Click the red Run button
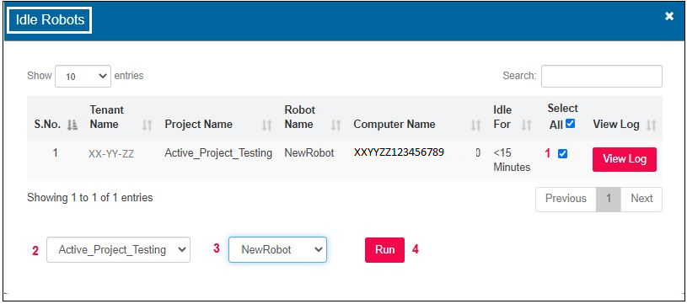Screen dimensions: 687x304 (x=384, y=250)
